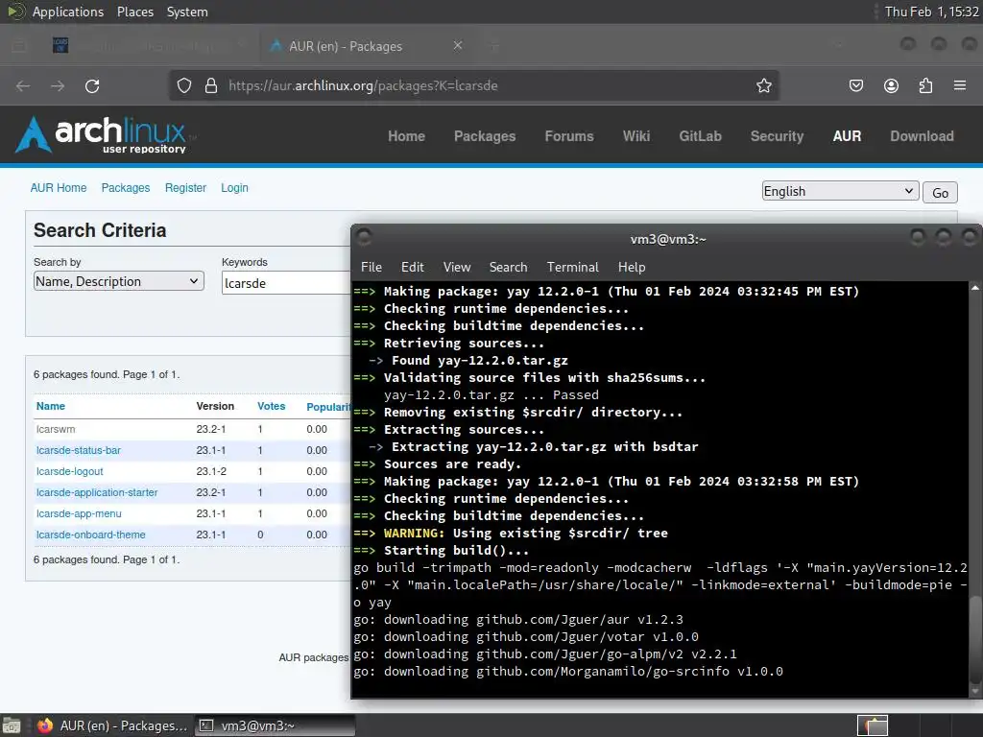Image resolution: width=983 pixels, height=737 pixels.
Task: Sort results by Name column
Action: [x=51, y=406]
